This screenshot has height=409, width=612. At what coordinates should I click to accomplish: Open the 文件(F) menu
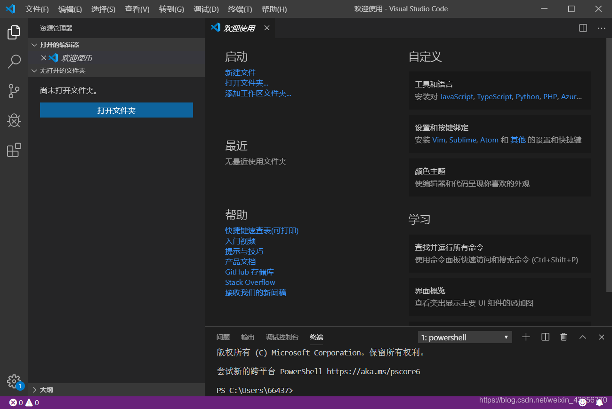(37, 9)
